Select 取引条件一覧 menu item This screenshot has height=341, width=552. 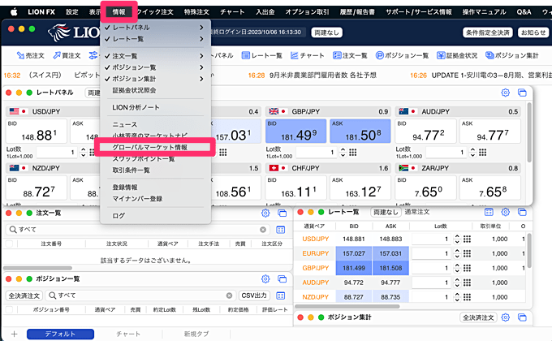pyautogui.click(x=131, y=170)
